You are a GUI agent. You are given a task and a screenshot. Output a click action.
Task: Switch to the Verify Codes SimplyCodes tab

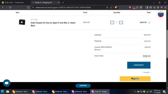(14, 2)
